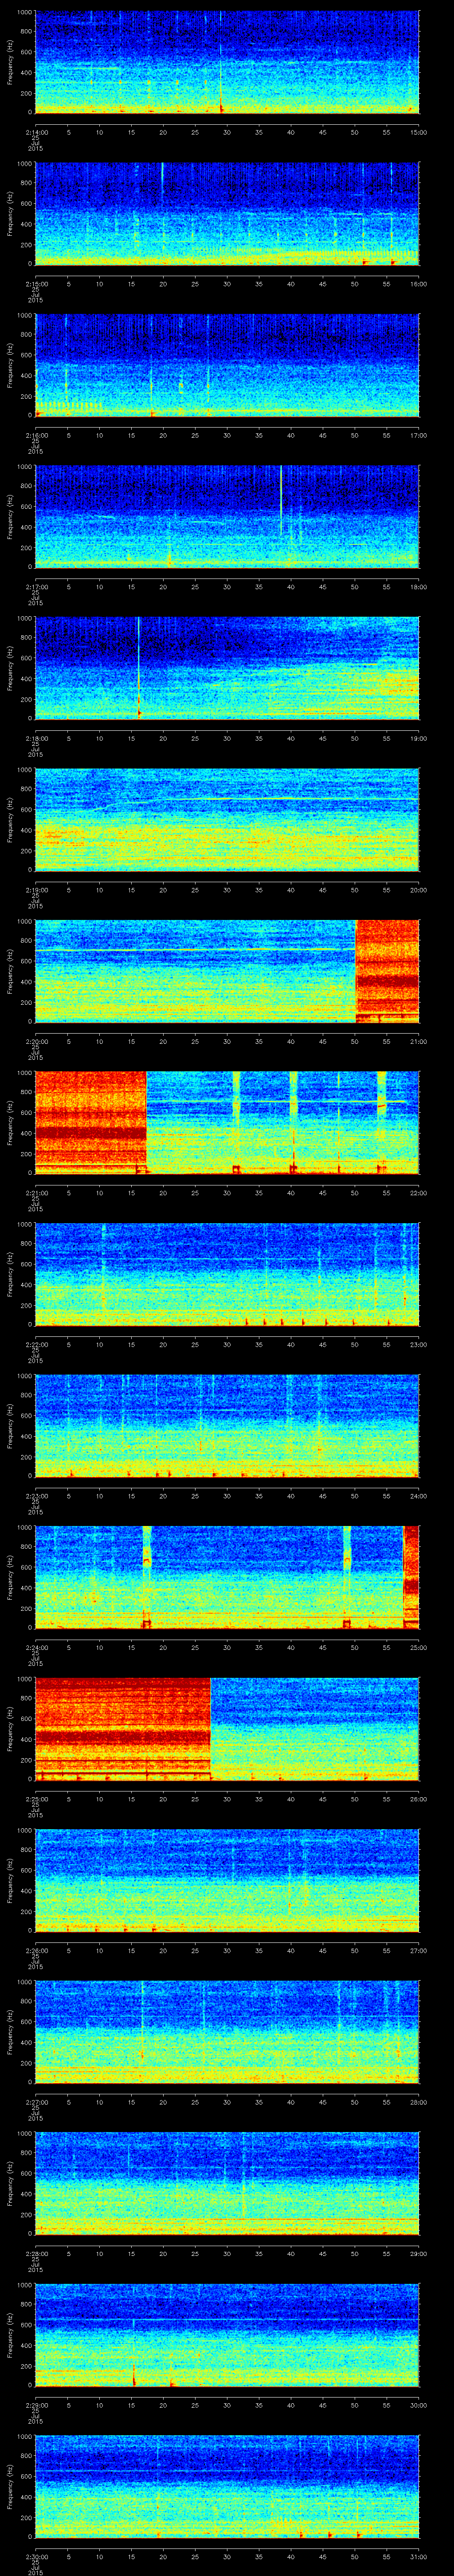Select the spectrogram panel starting at 2:28:00

(227, 2183)
